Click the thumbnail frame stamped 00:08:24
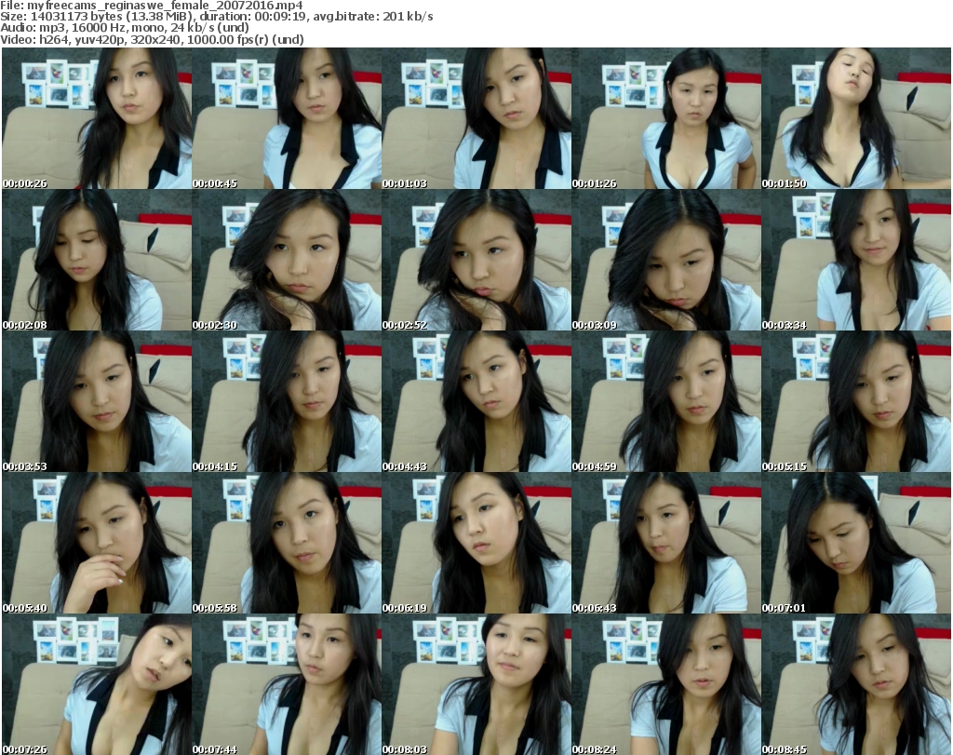 click(666, 684)
